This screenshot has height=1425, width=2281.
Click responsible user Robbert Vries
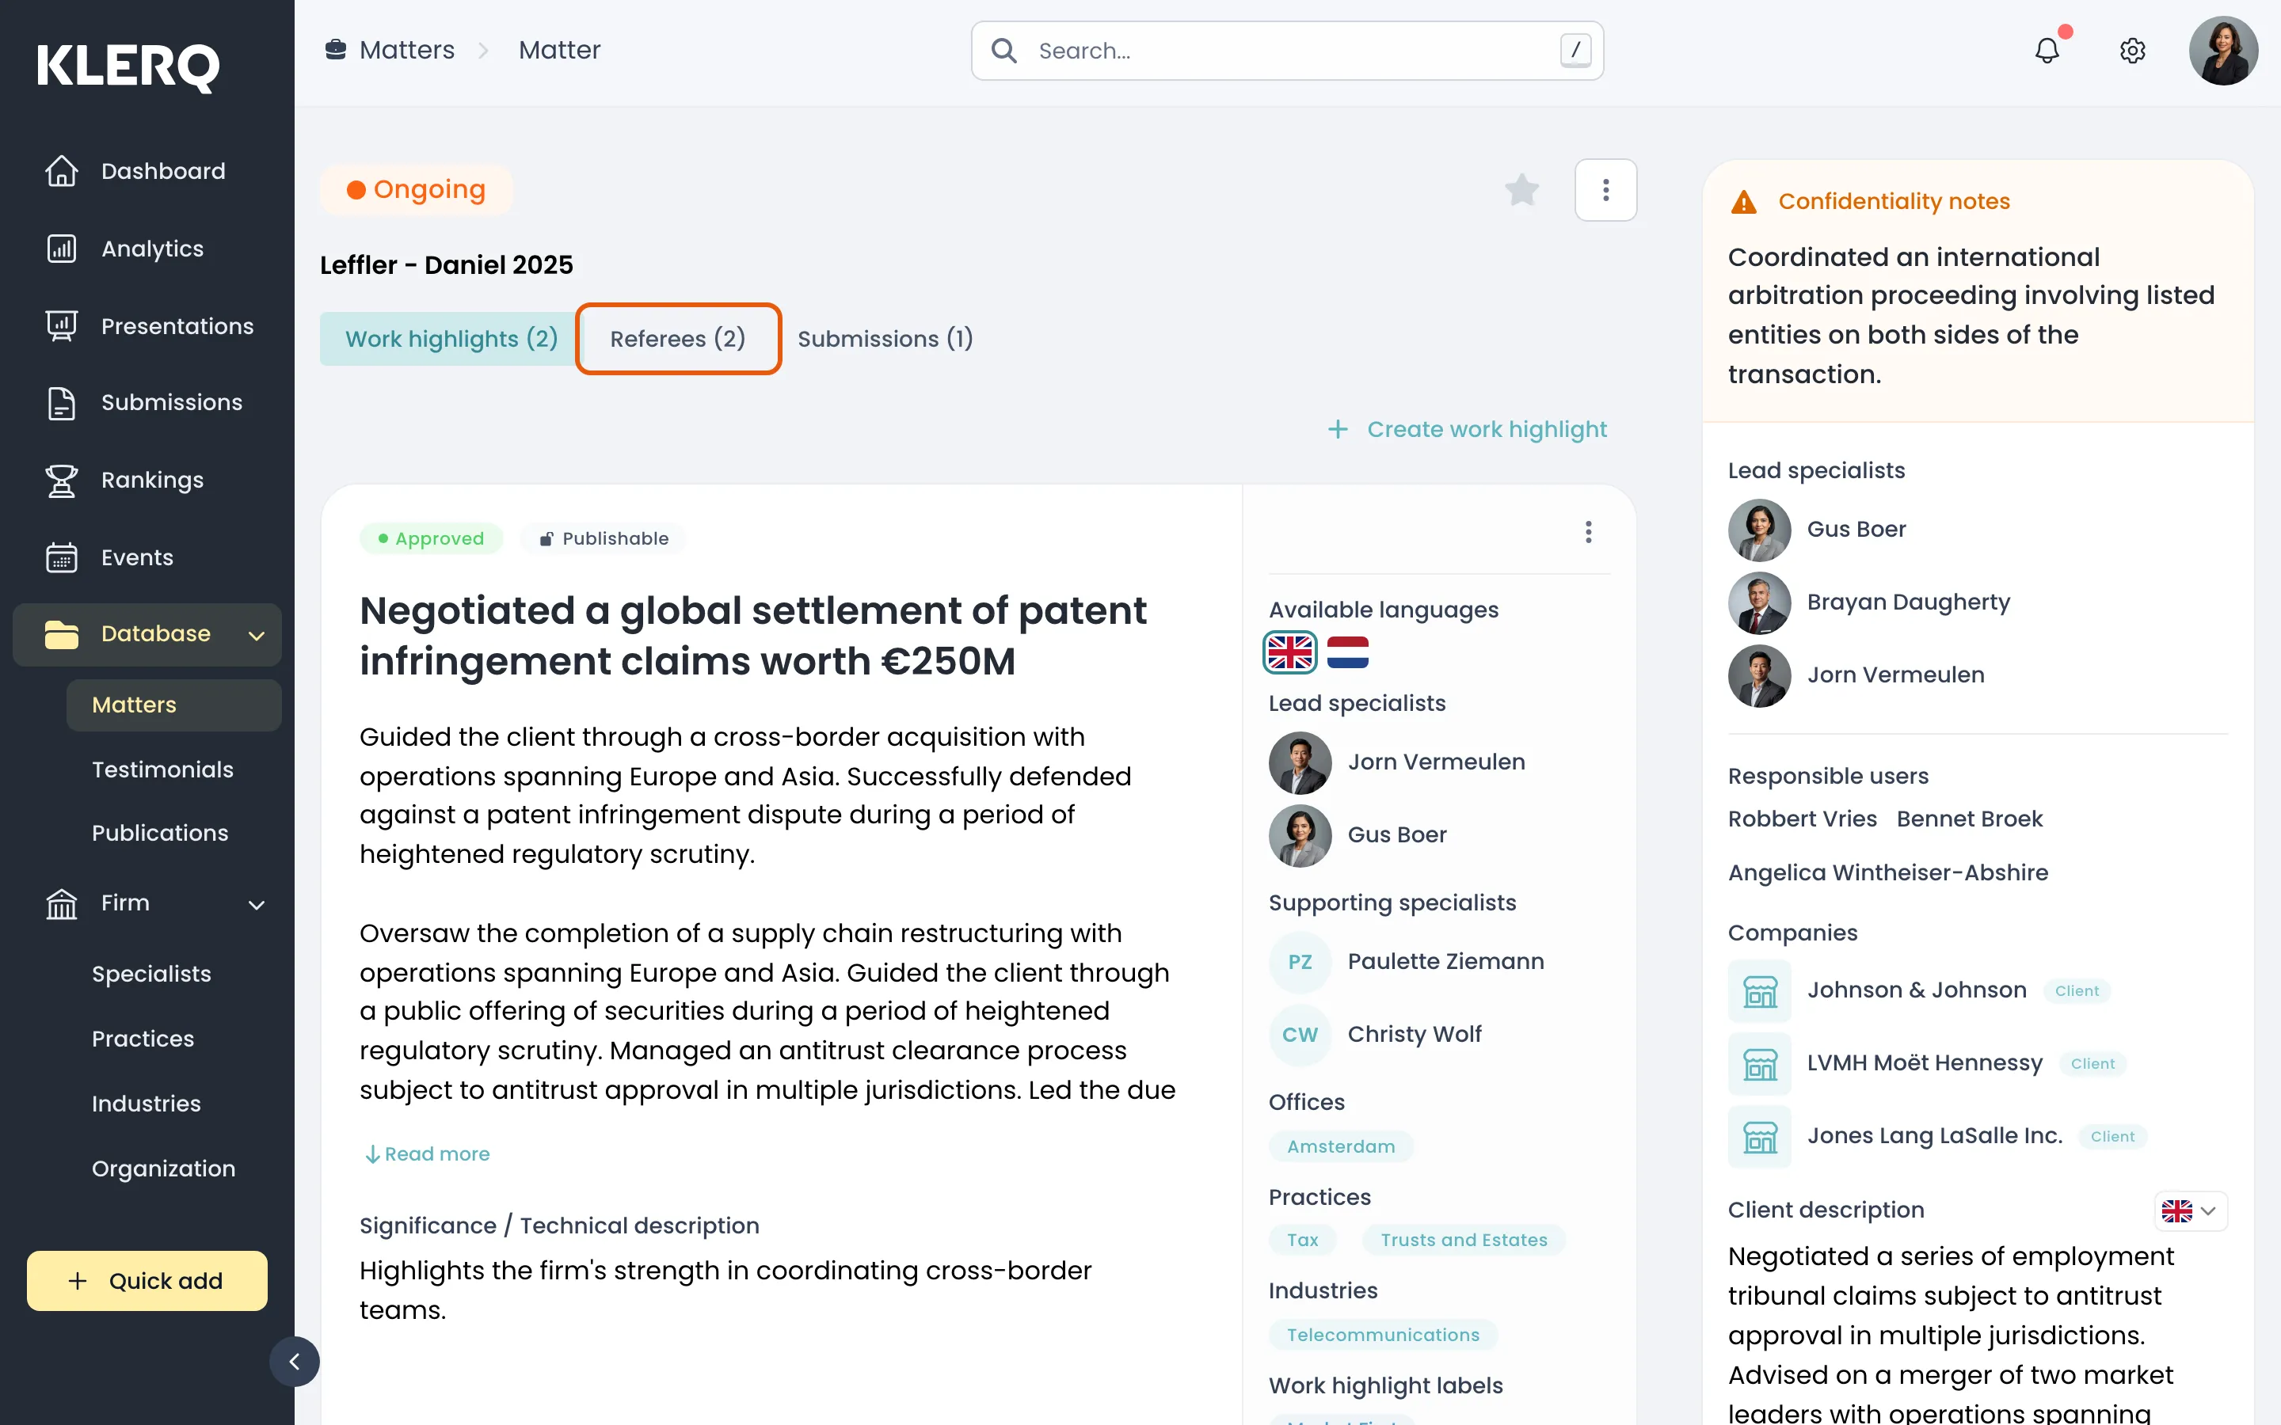[1802, 819]
